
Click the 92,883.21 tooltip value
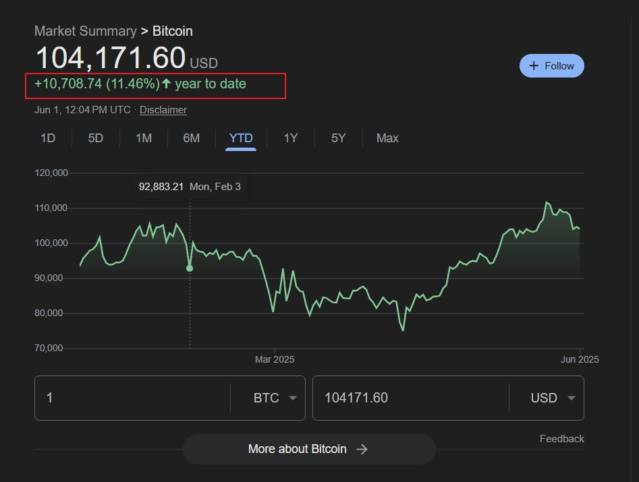(x=161, y=187)
